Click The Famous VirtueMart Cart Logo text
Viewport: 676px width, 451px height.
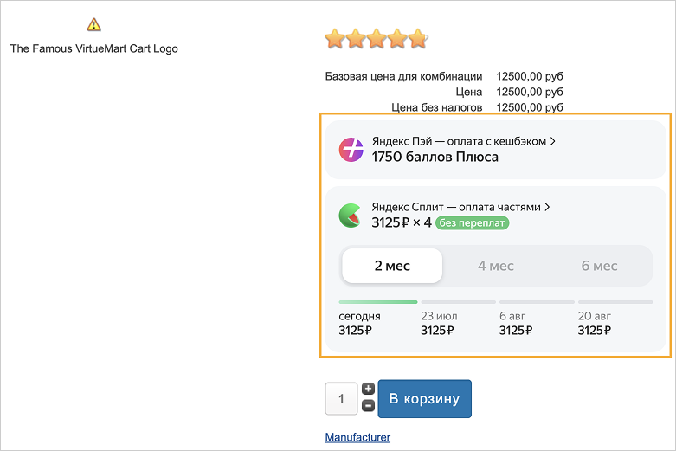[94, 48]
